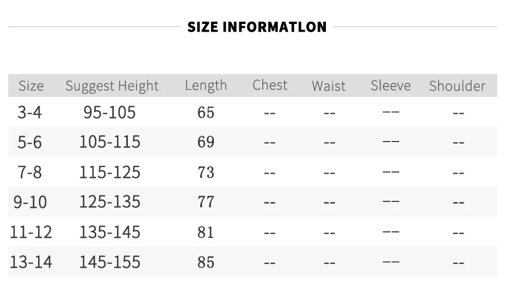
Task: Click the 9-10 size cell
Action: point(30,202)
